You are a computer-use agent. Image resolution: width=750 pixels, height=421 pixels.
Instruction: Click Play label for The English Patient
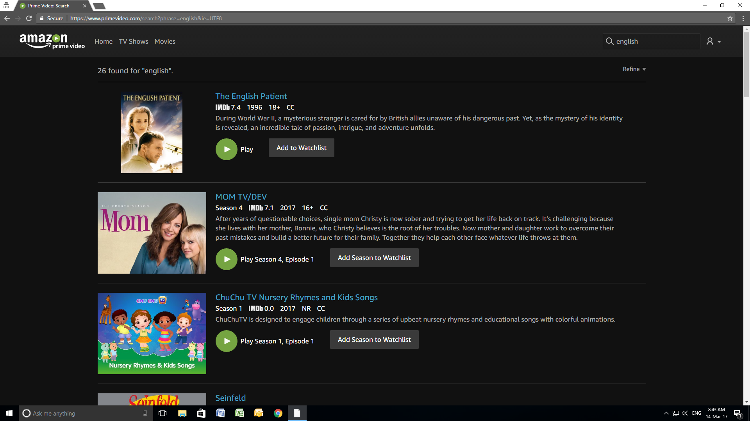[247, 149]
